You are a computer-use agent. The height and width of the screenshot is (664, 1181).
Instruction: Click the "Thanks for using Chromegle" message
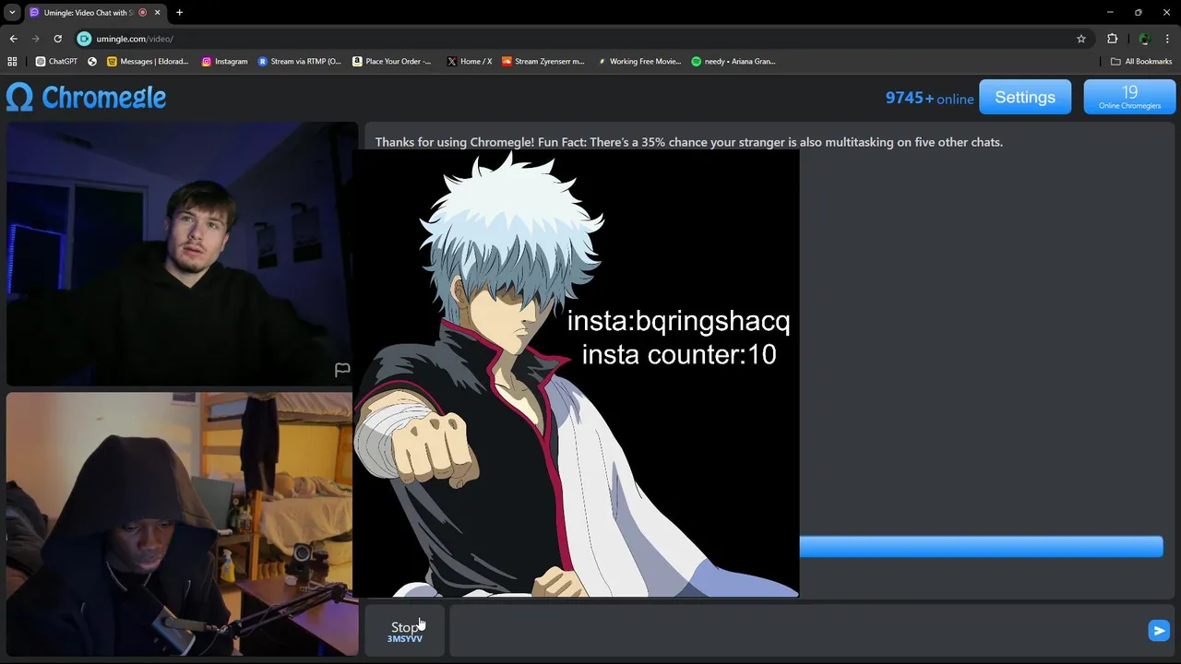pyautogui.click(x=688, y=142)
